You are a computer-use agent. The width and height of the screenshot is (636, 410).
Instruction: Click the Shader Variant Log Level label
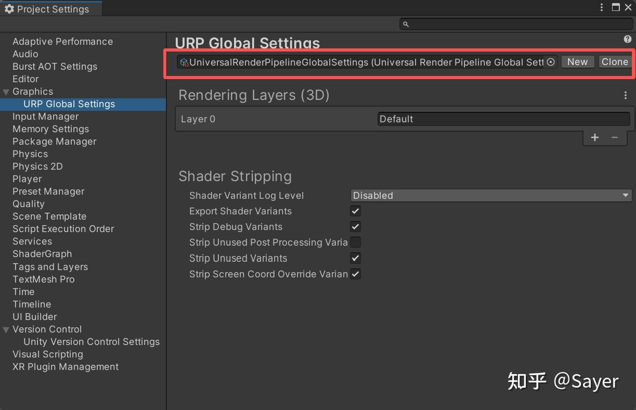pos(246,196)
